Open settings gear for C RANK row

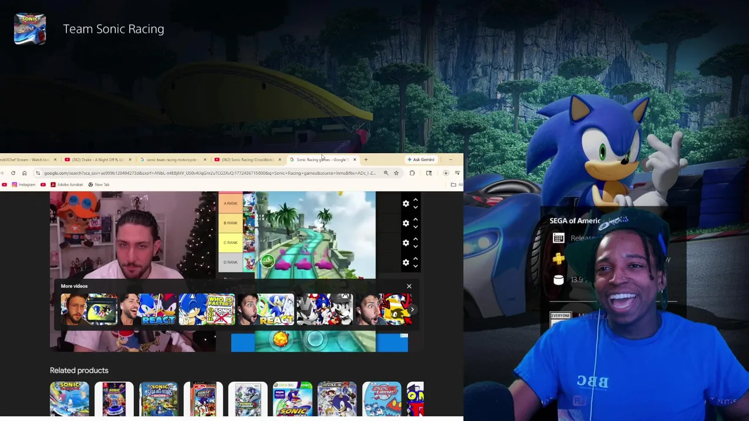[x=406, y=243]
